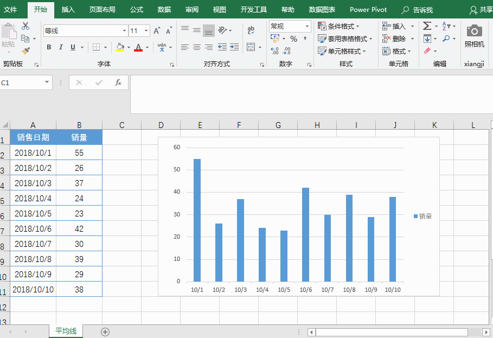Click the Cut scissors icon
Screen dimensions: 493x338
[x=25, y=26]
